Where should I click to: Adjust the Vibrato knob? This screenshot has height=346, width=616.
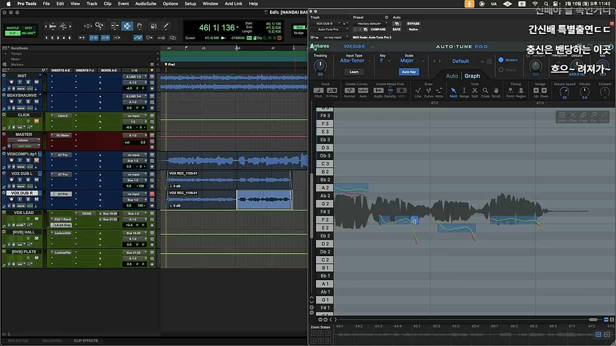coord(585,91)
